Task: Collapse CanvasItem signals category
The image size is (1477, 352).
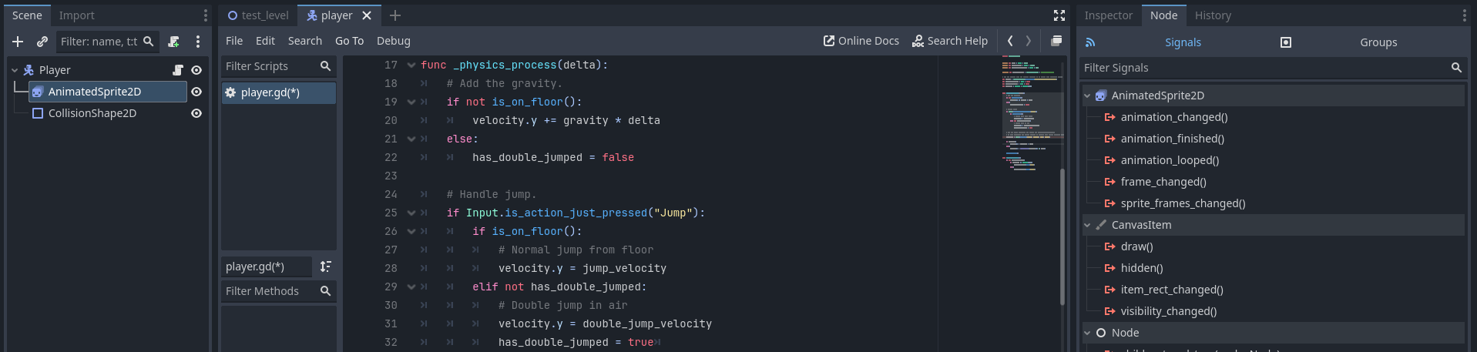Action: tap(1087, 225)
